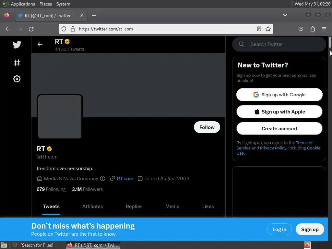Click the Search for Files taskbar item
The width and height of the screenshot is (332, 249).
(x=33, y=245)
